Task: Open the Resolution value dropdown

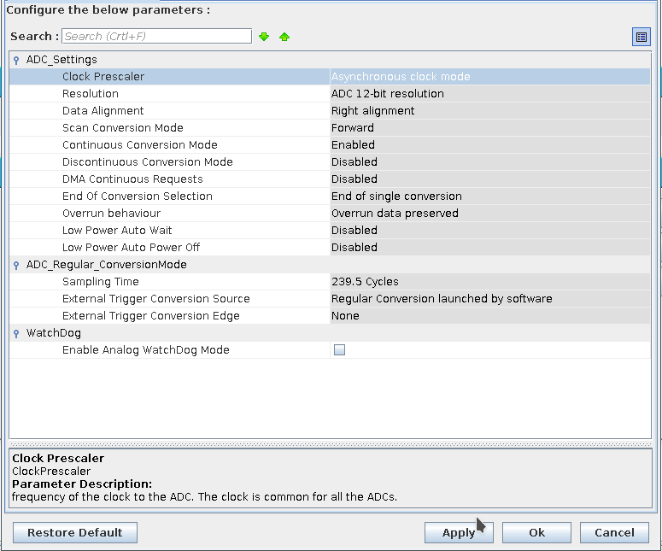Action: 489,94
